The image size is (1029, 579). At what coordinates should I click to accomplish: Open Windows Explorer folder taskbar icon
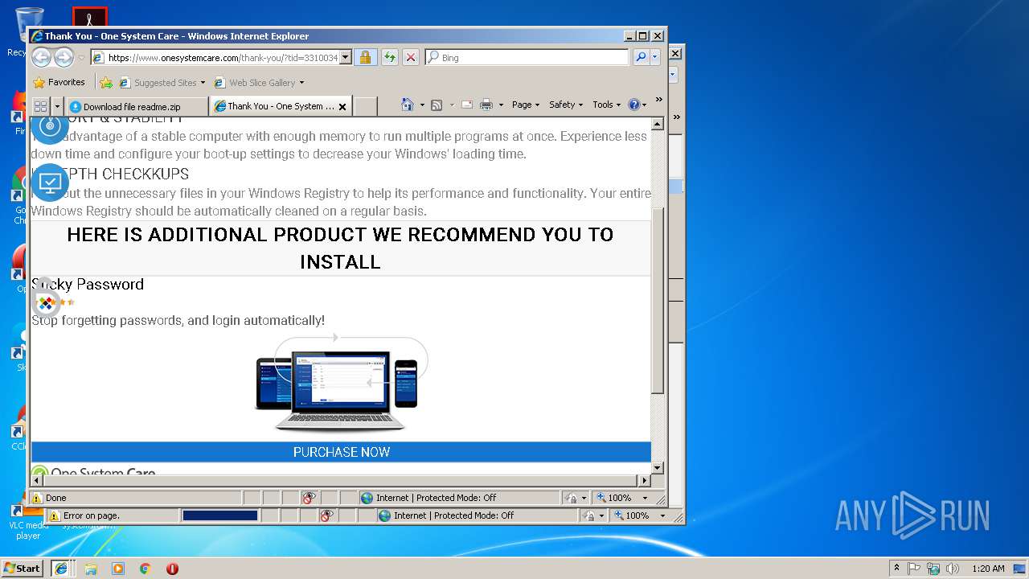click(x=91, y=569)
